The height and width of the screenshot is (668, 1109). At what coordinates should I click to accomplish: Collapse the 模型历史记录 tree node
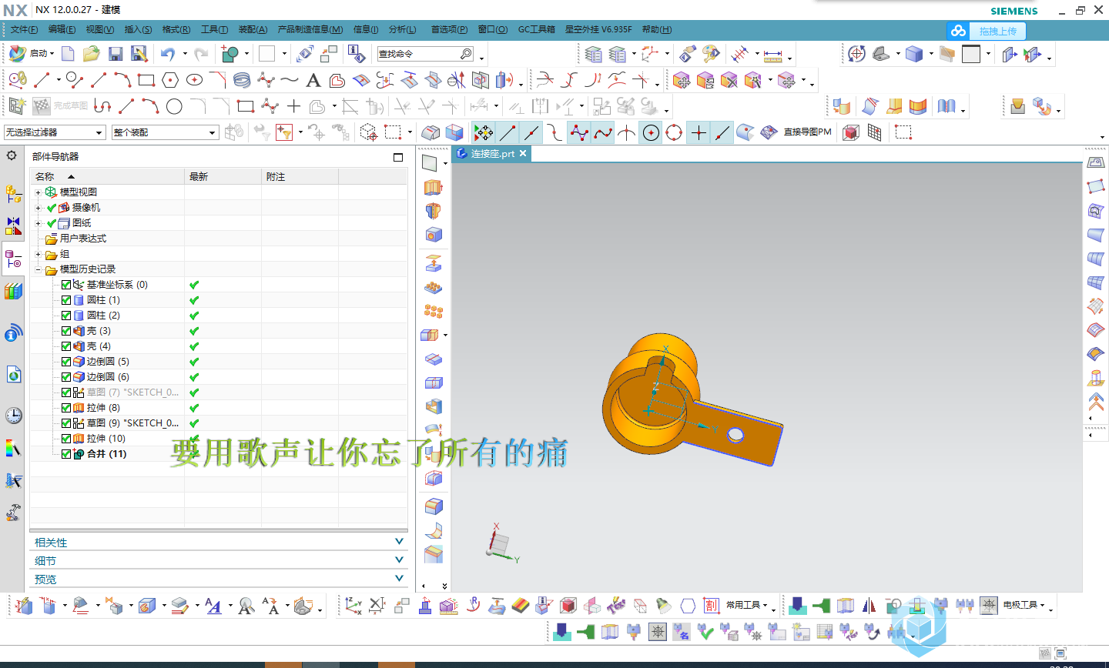tap(38, 269)
